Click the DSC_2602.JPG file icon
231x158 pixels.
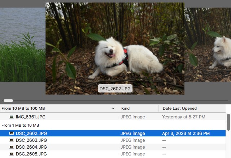pyautogui.click(x=12, y=133)
